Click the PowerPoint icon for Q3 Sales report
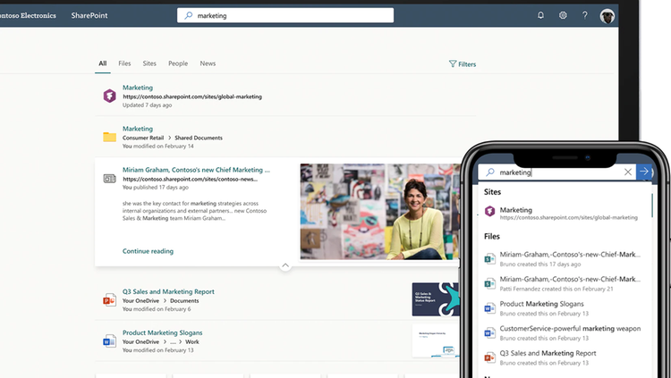671x378 pixels. pos(109,300)
